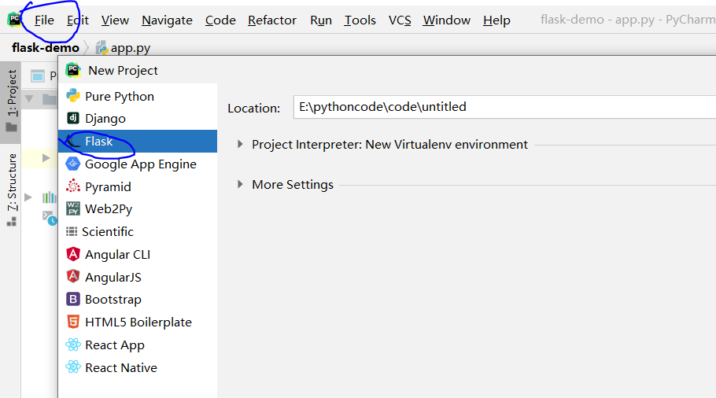Screen dimensions: 716x398
Task: Select the HTML5 Boilerplate icon
Action: tap(73, 322)
